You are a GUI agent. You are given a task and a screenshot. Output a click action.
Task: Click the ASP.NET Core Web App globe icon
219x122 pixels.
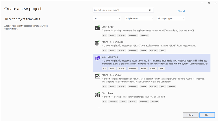(x=97, y=43)
